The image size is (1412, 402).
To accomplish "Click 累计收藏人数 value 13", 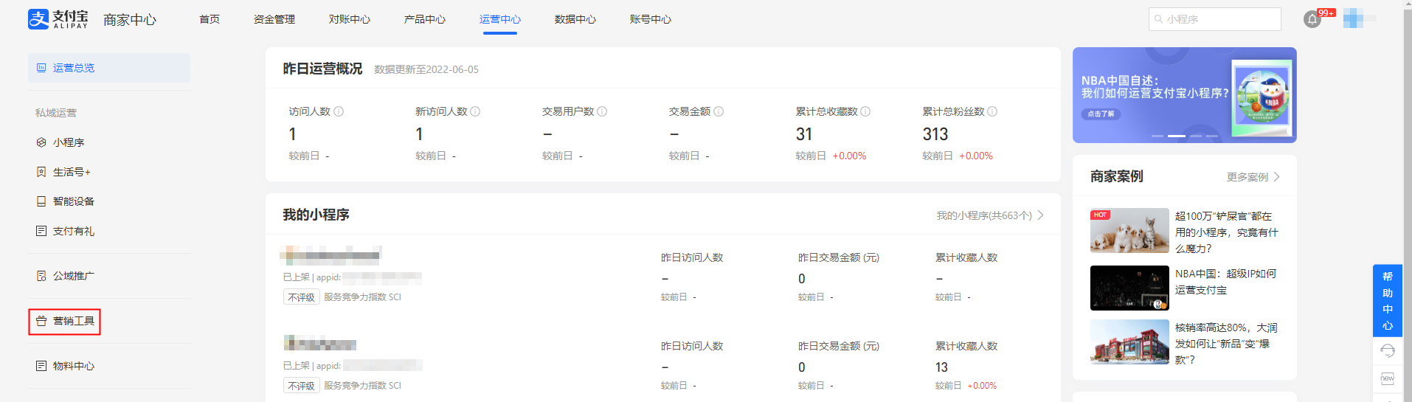I will click(x=941, y=367).
